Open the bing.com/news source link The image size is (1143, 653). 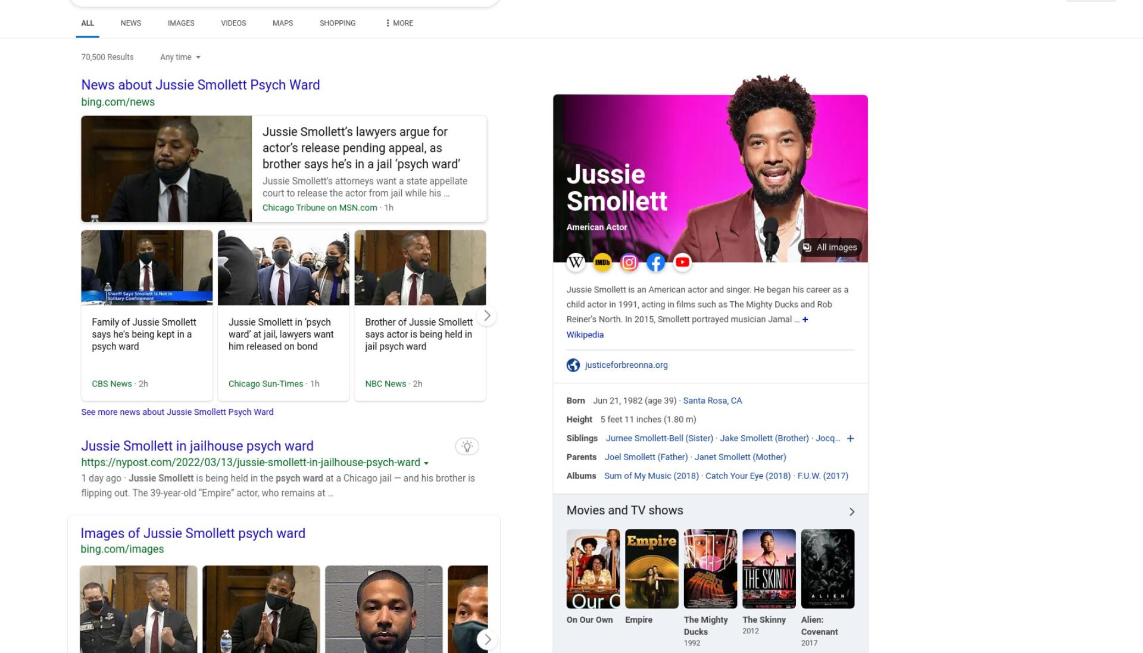[118, 102]
